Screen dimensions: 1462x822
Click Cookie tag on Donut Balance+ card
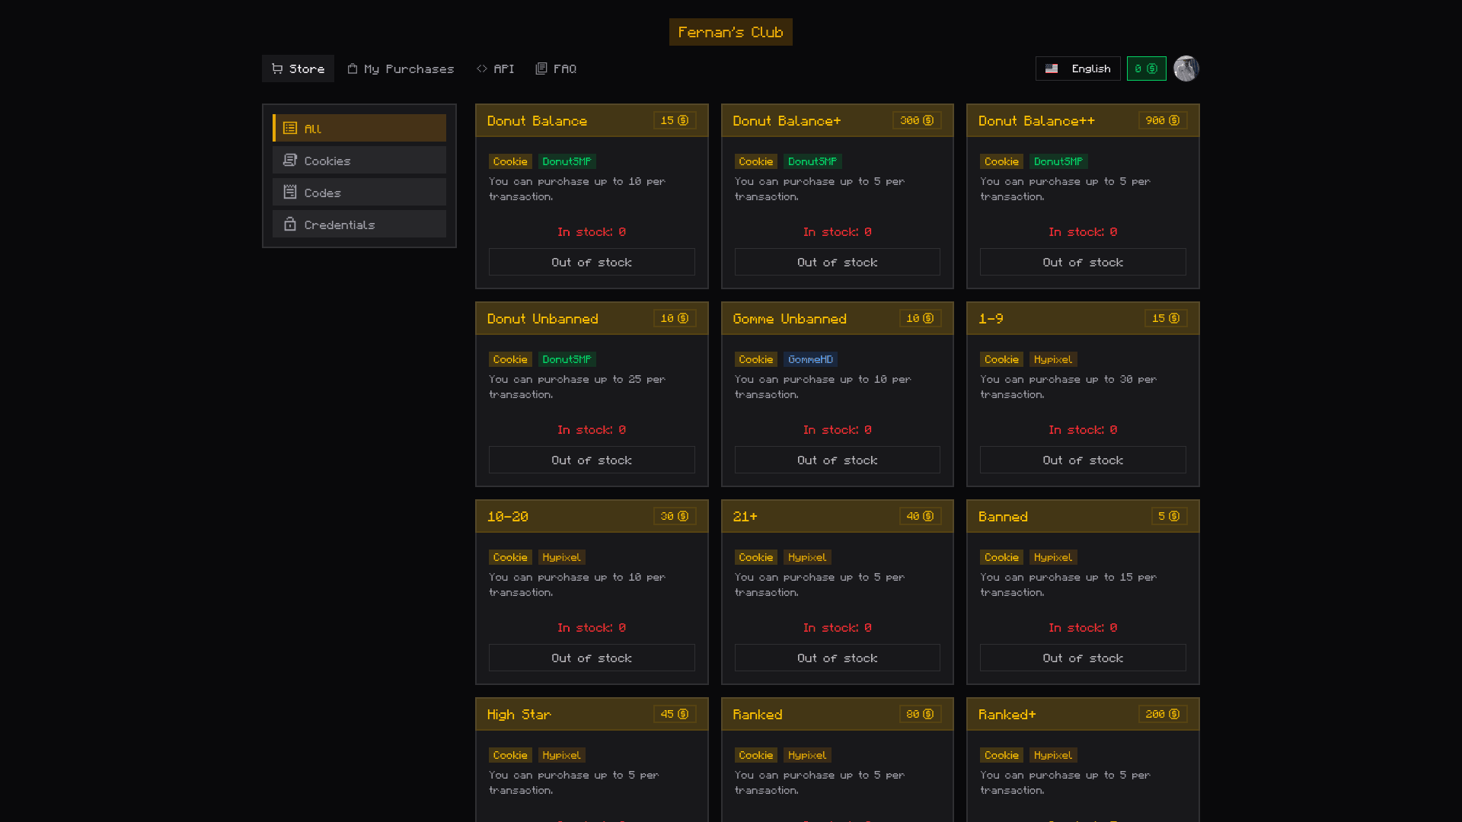click(x=755, y=161)
